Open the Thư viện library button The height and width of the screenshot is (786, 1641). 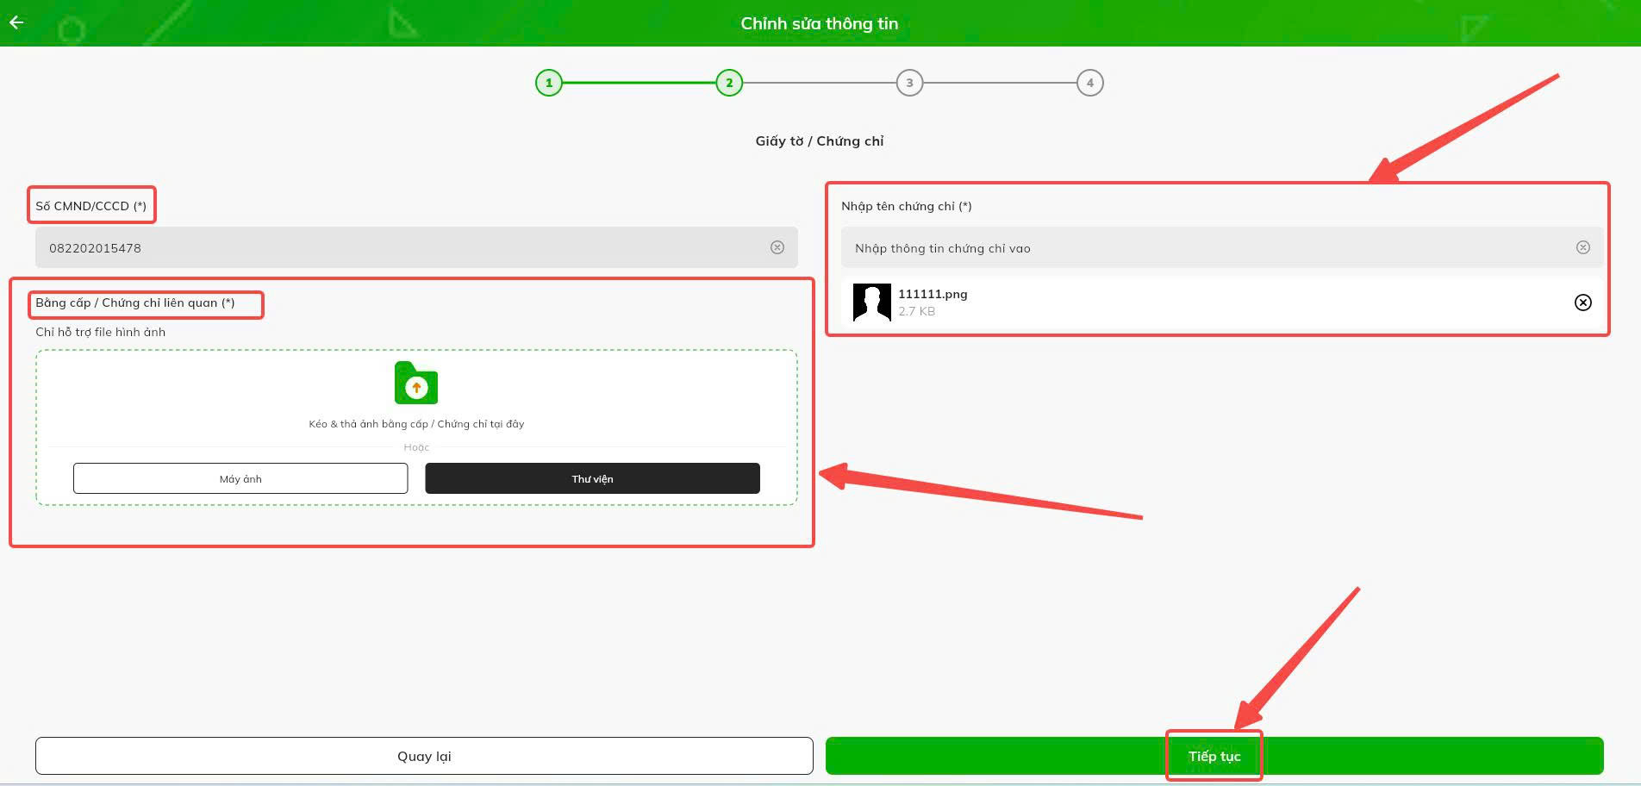pyautogui.click(x=592, y=478)
